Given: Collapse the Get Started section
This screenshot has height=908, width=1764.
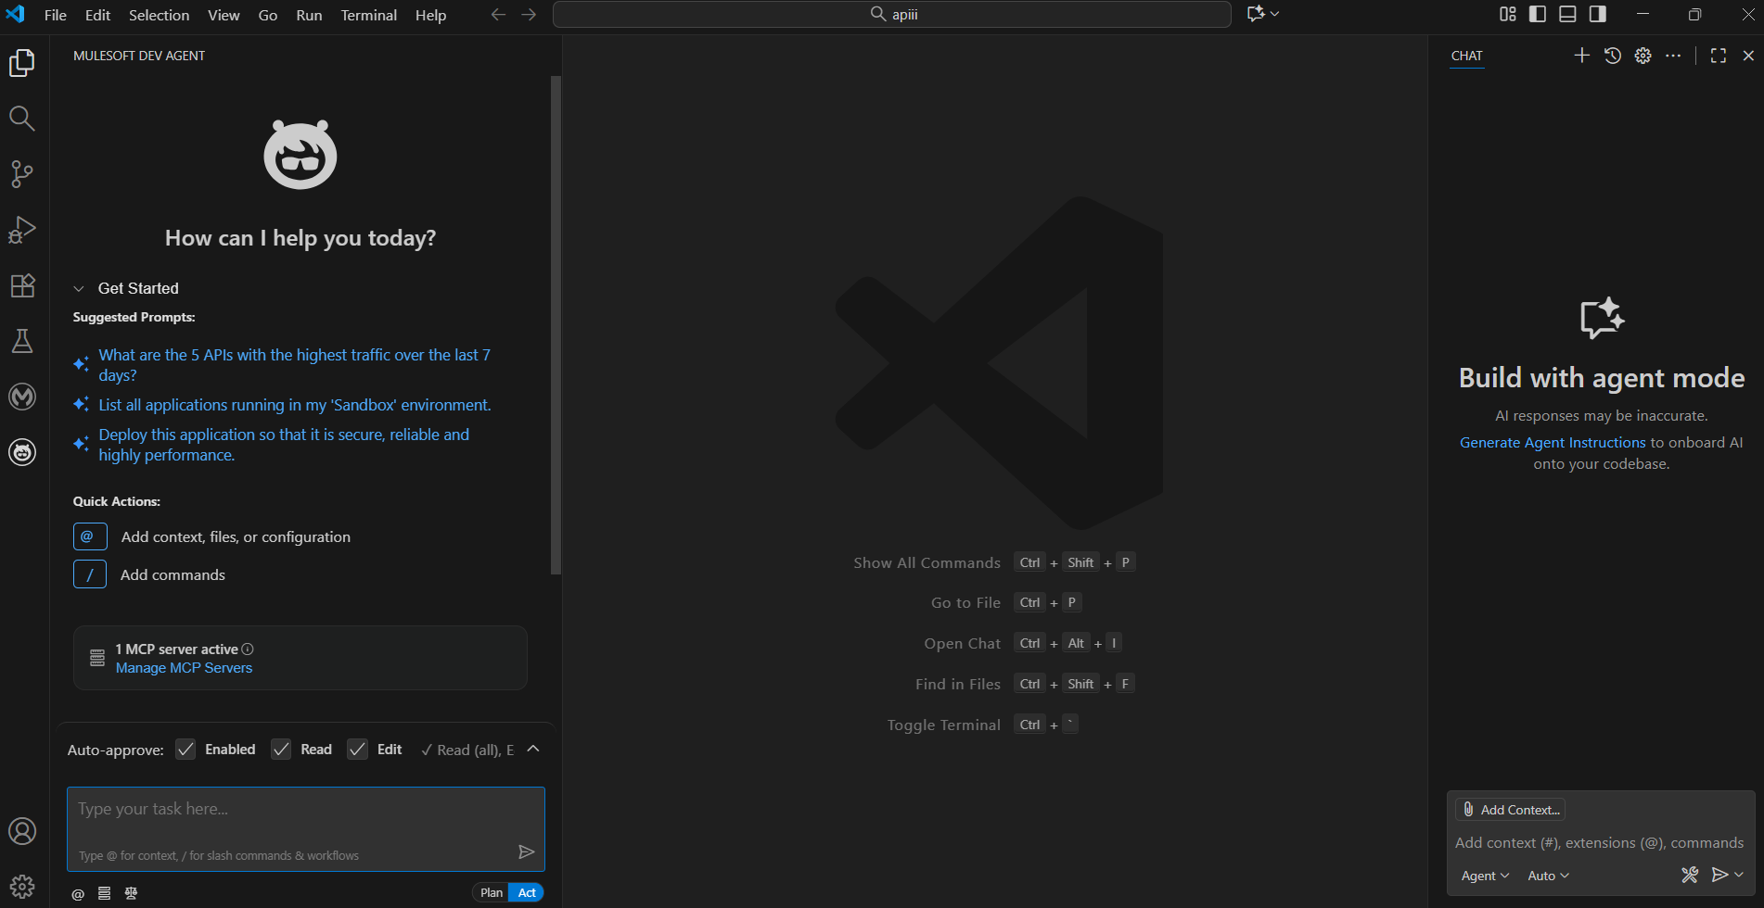Looking at the screenshot, I should (x=80, y=288).
